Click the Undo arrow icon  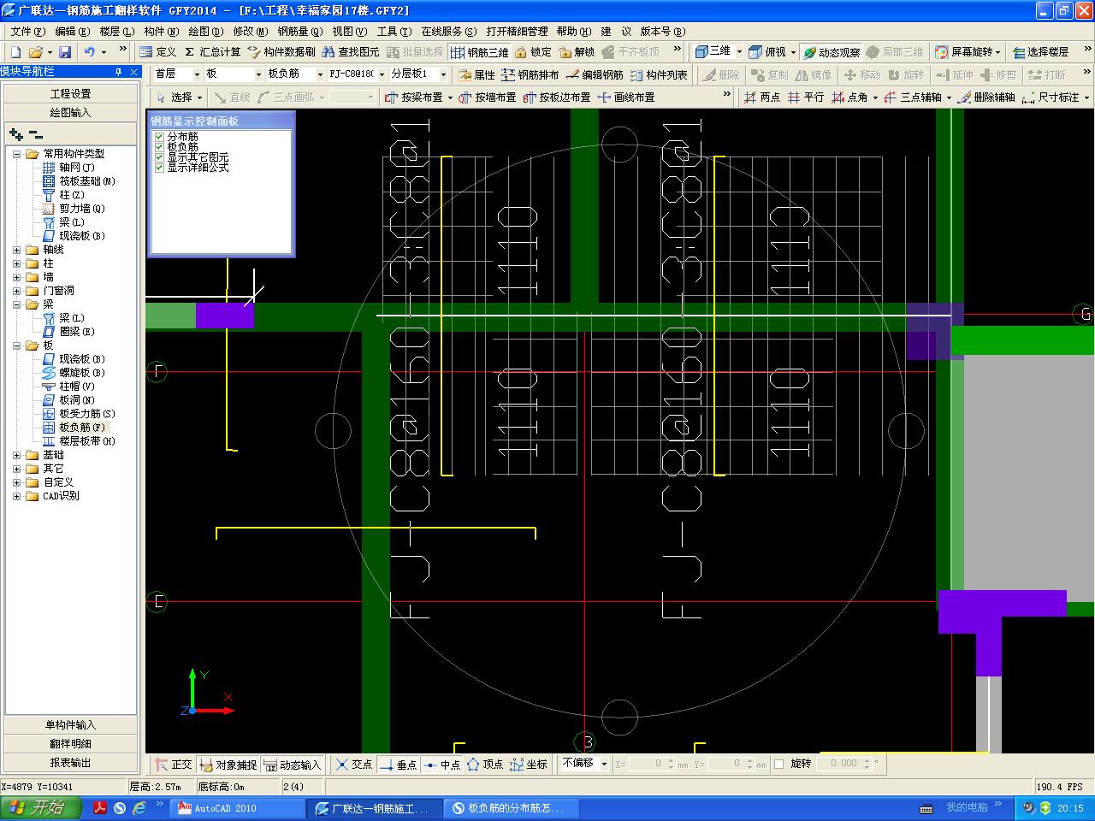89,52
